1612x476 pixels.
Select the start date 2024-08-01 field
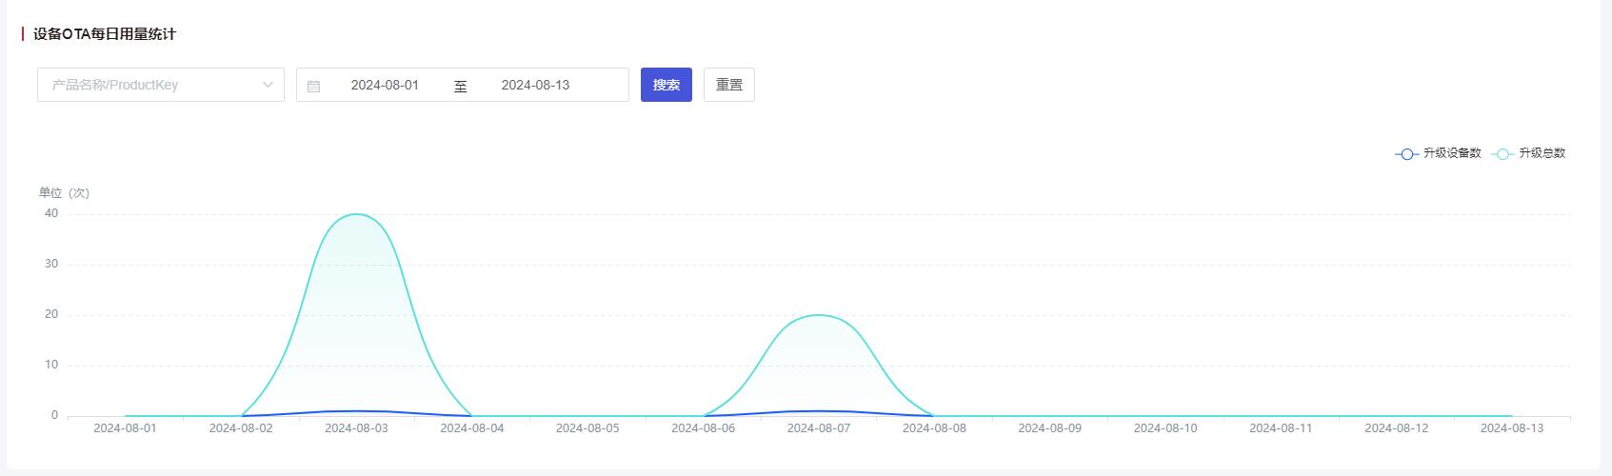(385, 85)
